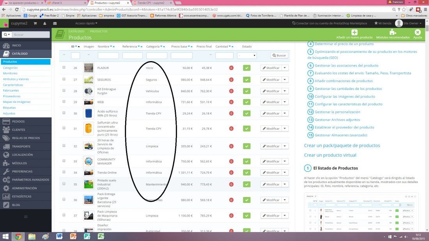
Task: Click the Nombre filter input field
Action: pyautogui.click(x=108, y=55)
